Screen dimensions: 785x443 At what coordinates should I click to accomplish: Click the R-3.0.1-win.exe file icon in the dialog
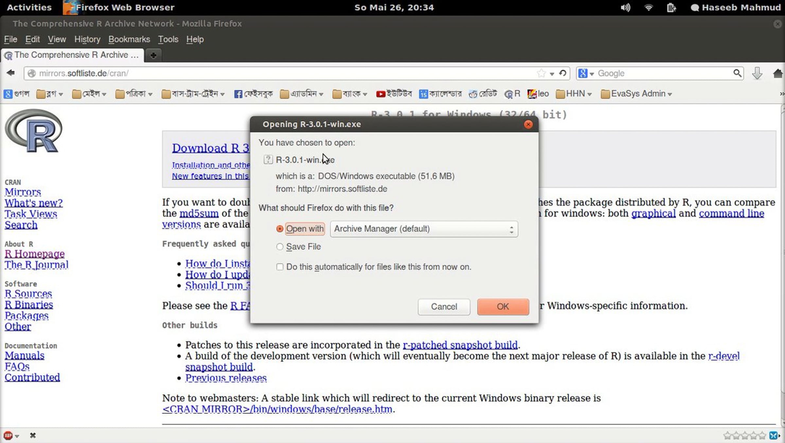(x=268, y=159)
